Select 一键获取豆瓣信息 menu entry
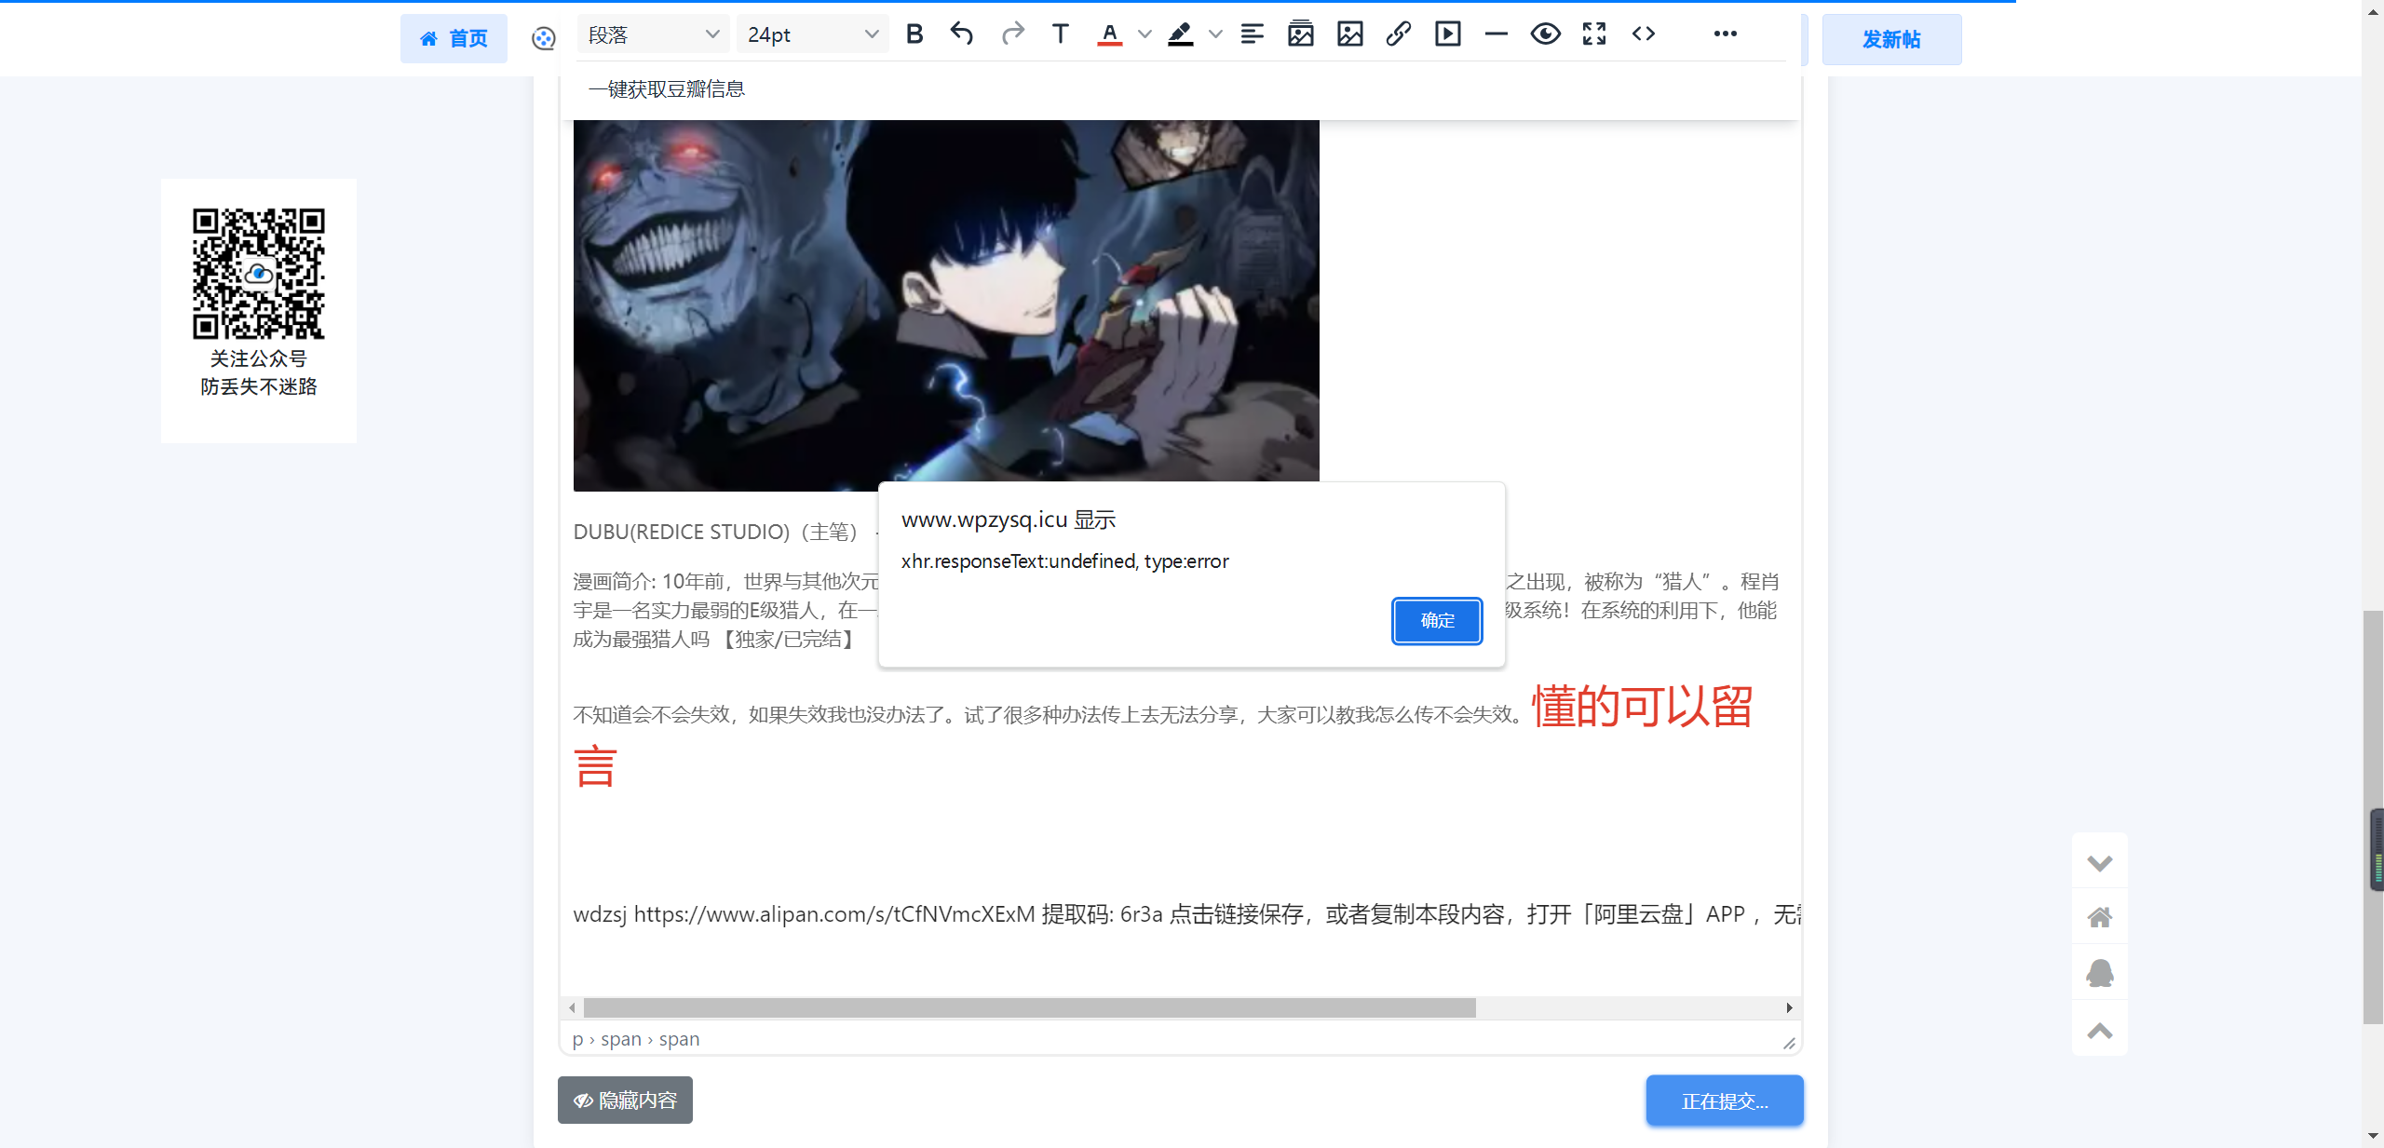Screen dimensions: 2384x1148 coord(667,89)
